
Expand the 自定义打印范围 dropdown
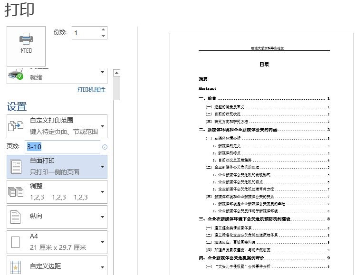pos(103,126)
